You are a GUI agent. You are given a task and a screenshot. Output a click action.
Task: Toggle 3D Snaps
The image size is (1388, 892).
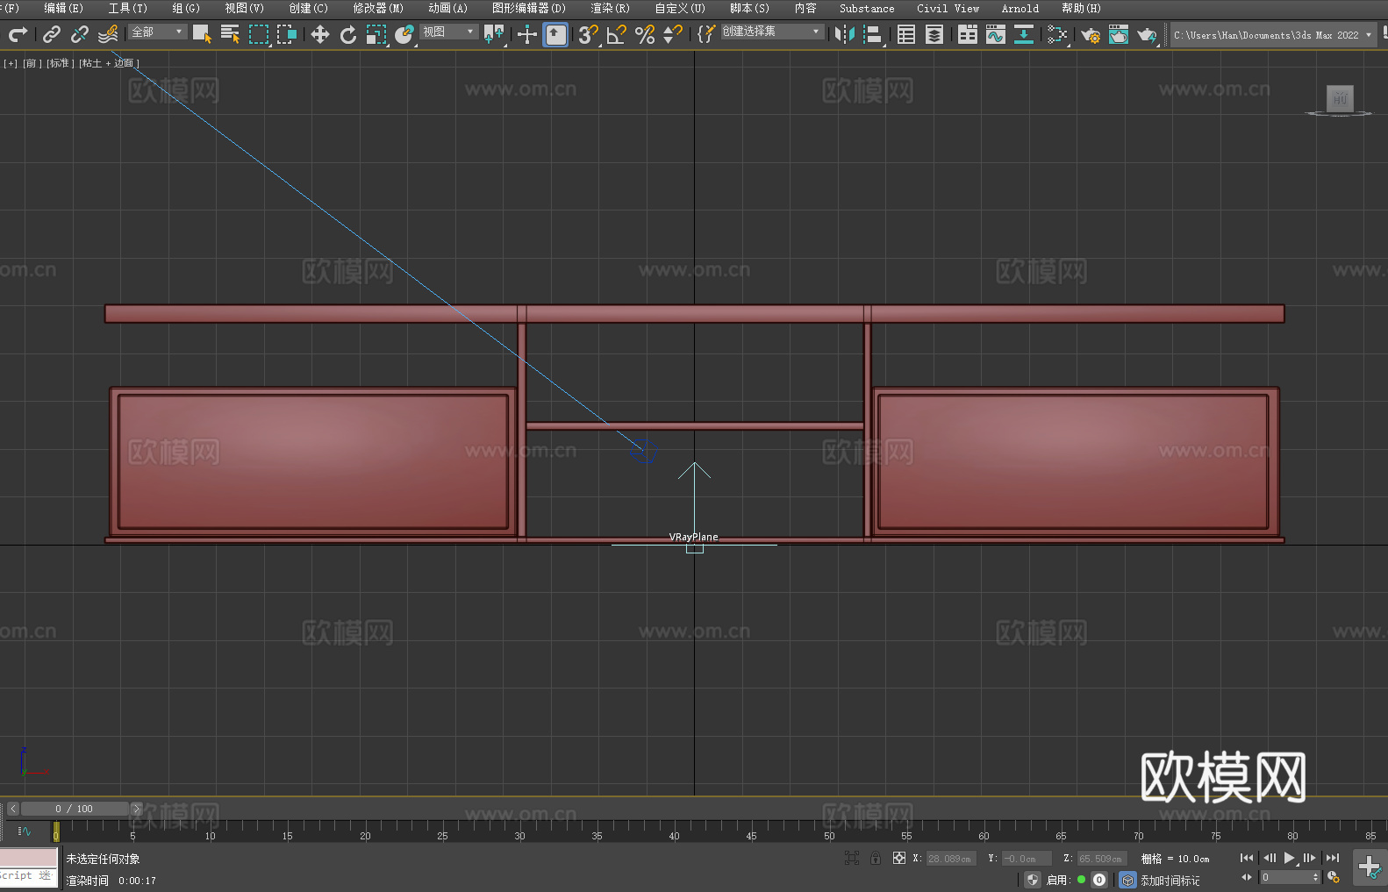[589, 34]
